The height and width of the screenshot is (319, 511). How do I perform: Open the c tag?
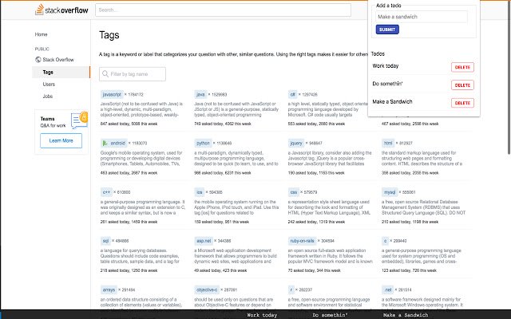tap(385, 241)
